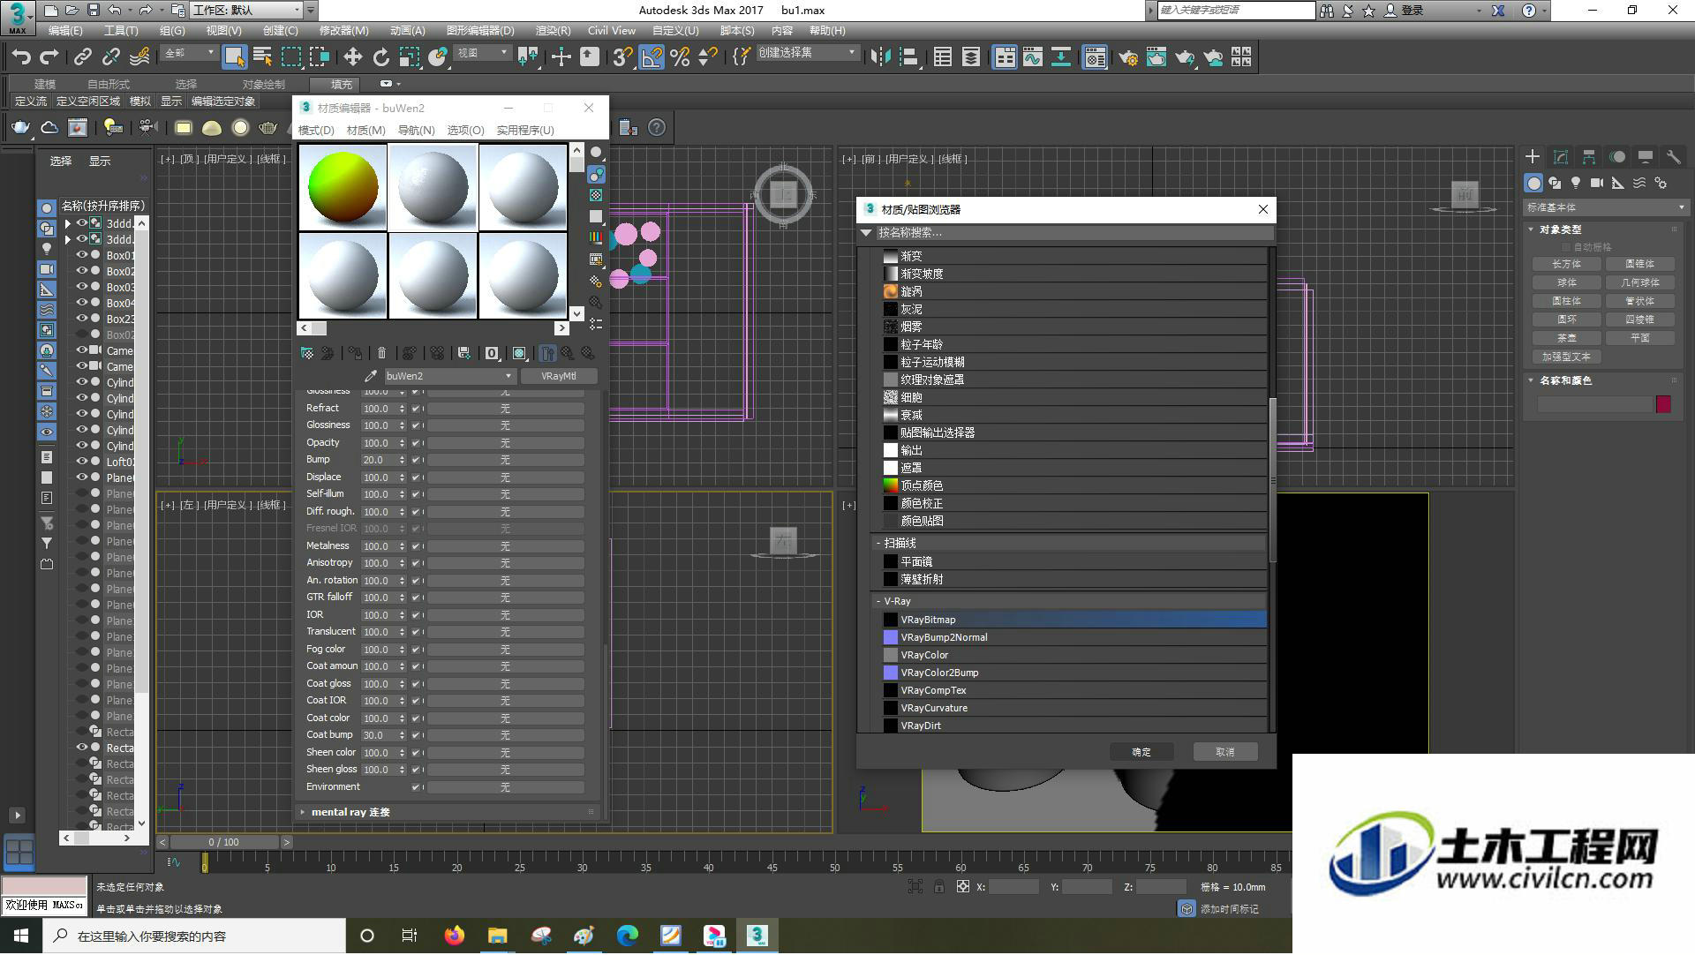1695x955 pixels.
Task: Click the Teapot primitive creation button
Action: (1566, 338)
